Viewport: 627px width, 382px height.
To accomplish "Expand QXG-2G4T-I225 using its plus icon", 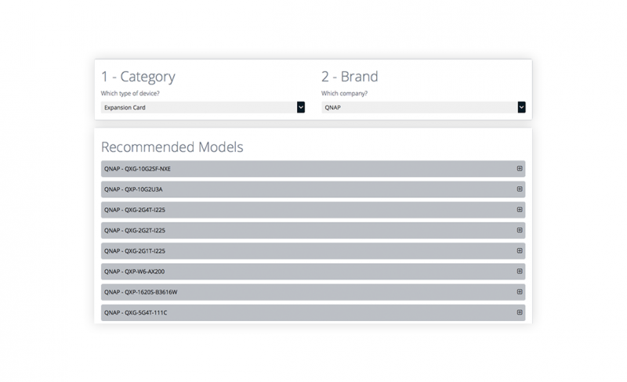I will (x=520, y=210).
